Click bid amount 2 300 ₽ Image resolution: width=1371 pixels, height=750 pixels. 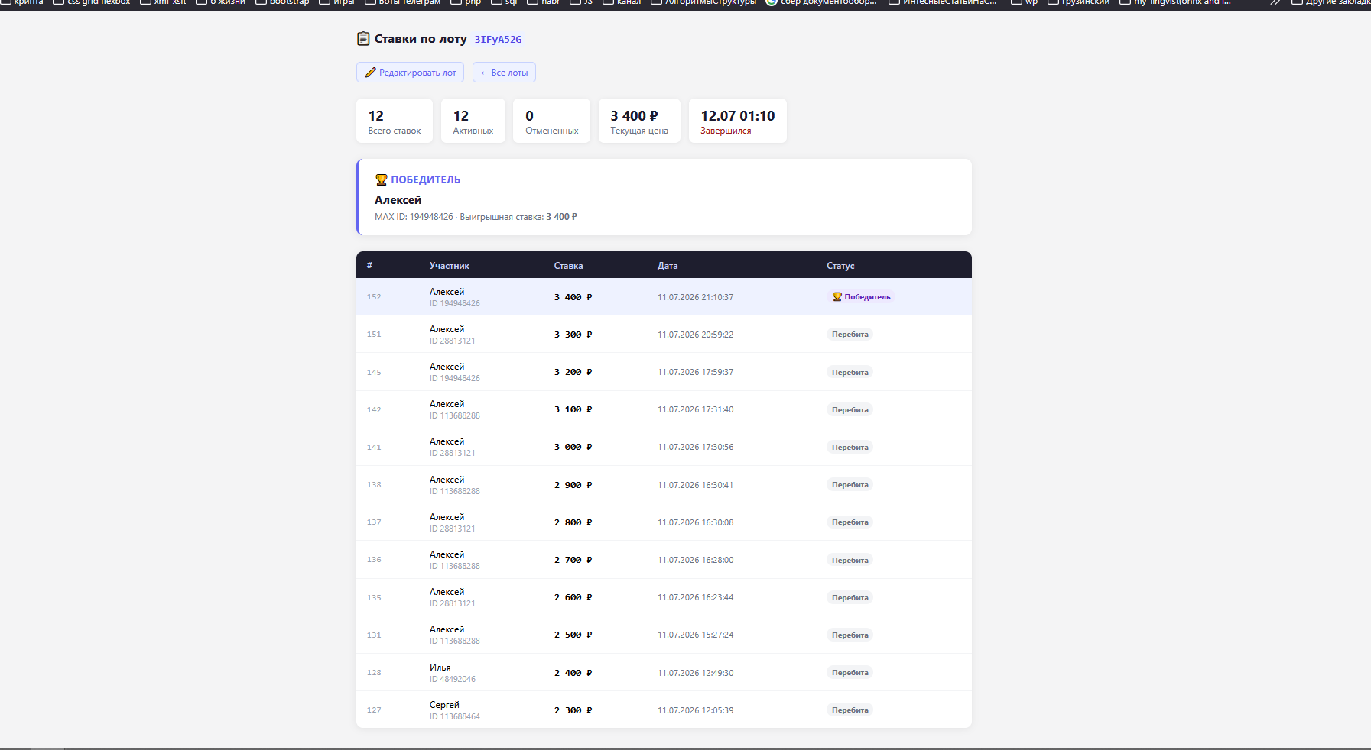point(573,710)
